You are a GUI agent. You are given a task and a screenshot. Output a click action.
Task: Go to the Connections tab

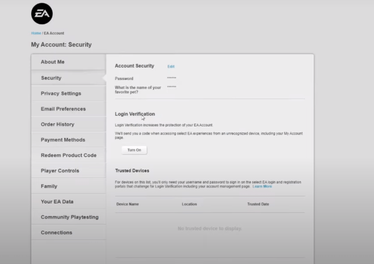[x=68, y=233]
